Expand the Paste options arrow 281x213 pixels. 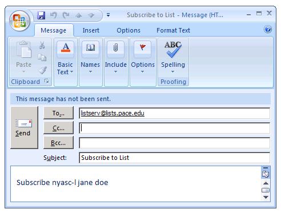23,71
